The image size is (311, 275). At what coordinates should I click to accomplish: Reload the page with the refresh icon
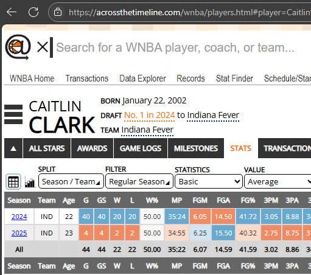(x=33, y=12)
